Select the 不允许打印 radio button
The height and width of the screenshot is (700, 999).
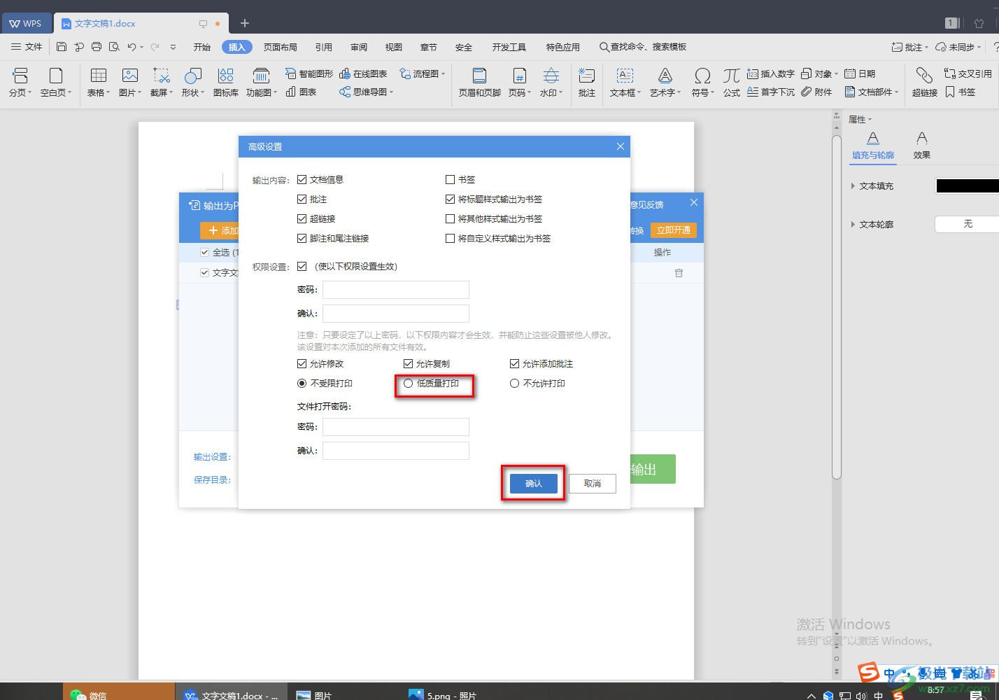pos(515,384)
